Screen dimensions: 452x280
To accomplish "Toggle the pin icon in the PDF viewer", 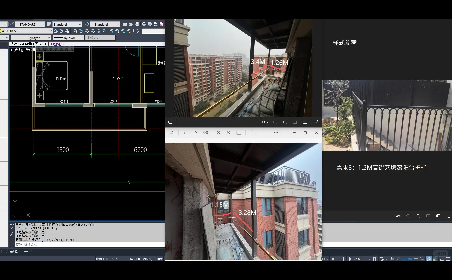I will [x=172, y=133].
